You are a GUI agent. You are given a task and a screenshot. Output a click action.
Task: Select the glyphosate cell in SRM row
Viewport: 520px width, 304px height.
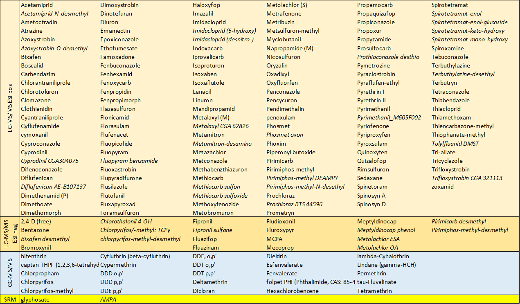pyautogui.click(x=35, y=299)
